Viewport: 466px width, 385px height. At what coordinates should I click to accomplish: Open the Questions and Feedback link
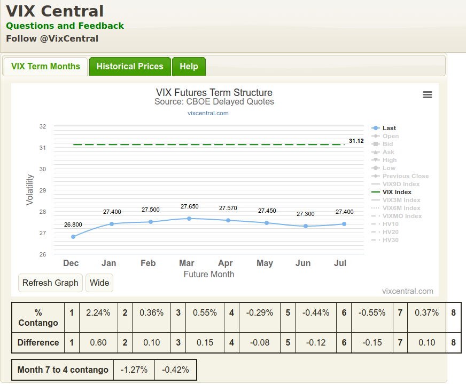65,26
